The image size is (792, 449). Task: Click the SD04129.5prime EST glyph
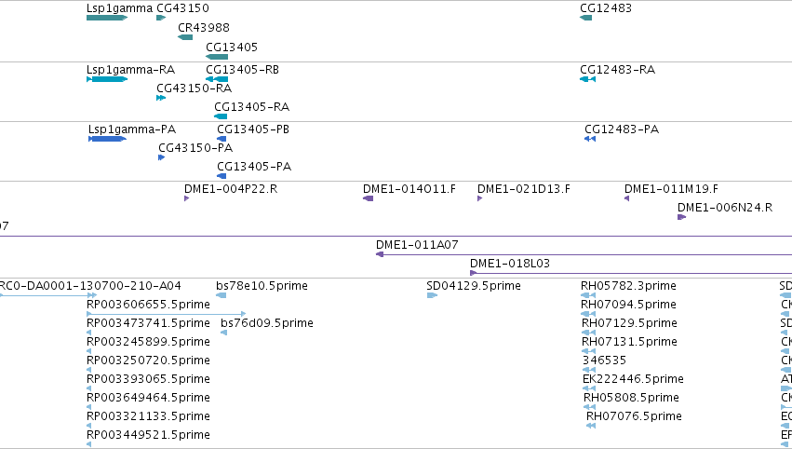(x=432, y=295)
